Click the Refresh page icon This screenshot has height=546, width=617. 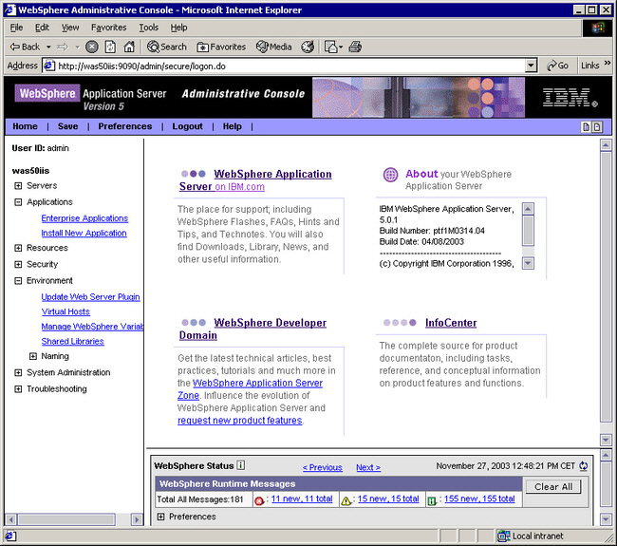[110, 47]
